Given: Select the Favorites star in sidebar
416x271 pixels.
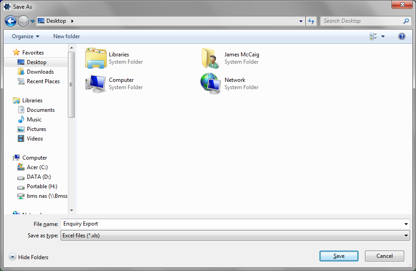Looking at the screenshot, I should [x=16, y=52].
